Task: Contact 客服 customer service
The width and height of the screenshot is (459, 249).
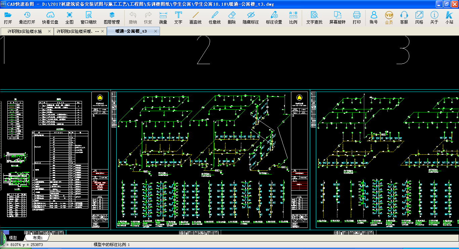Action: pos(404,18)
